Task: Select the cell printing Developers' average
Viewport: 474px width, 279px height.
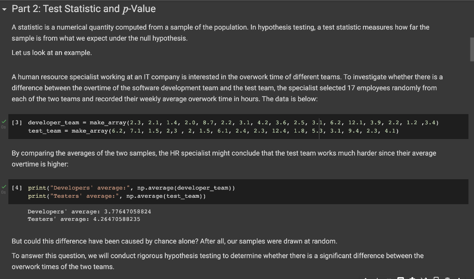Action: point(185,188)
